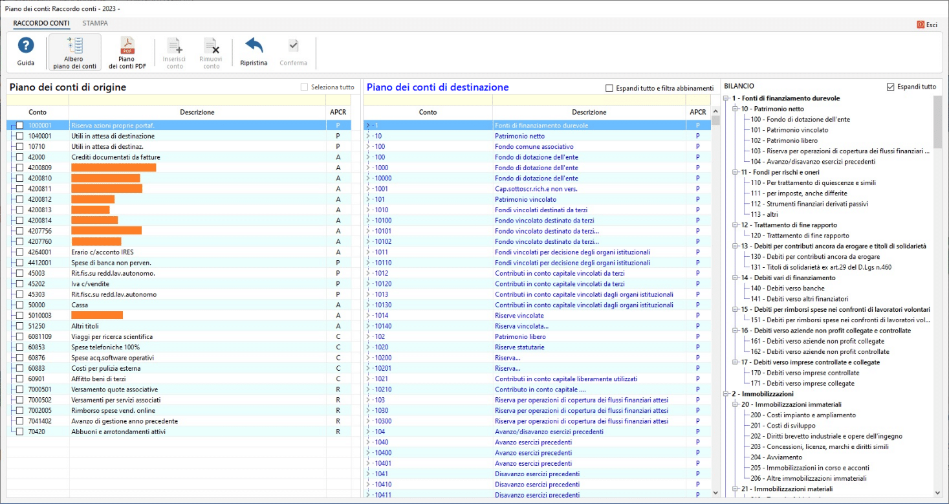Collapse 11 - Fondi per rischi e oneri
This screenshot has height=504, width=949.
(x=736, y=172)
